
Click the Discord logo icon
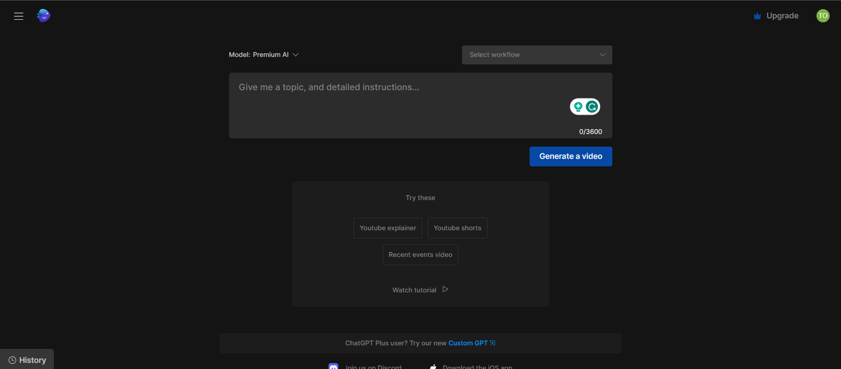(333, 366)
